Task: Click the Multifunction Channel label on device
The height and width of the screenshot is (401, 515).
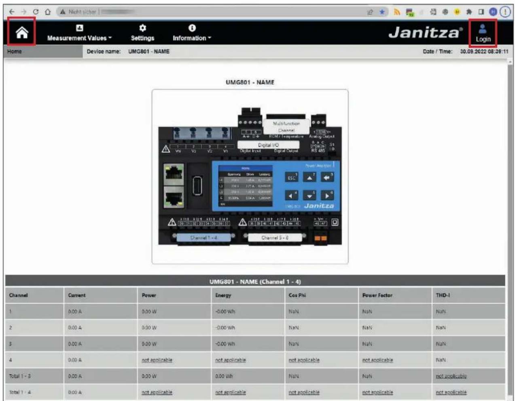Action: 286,127
